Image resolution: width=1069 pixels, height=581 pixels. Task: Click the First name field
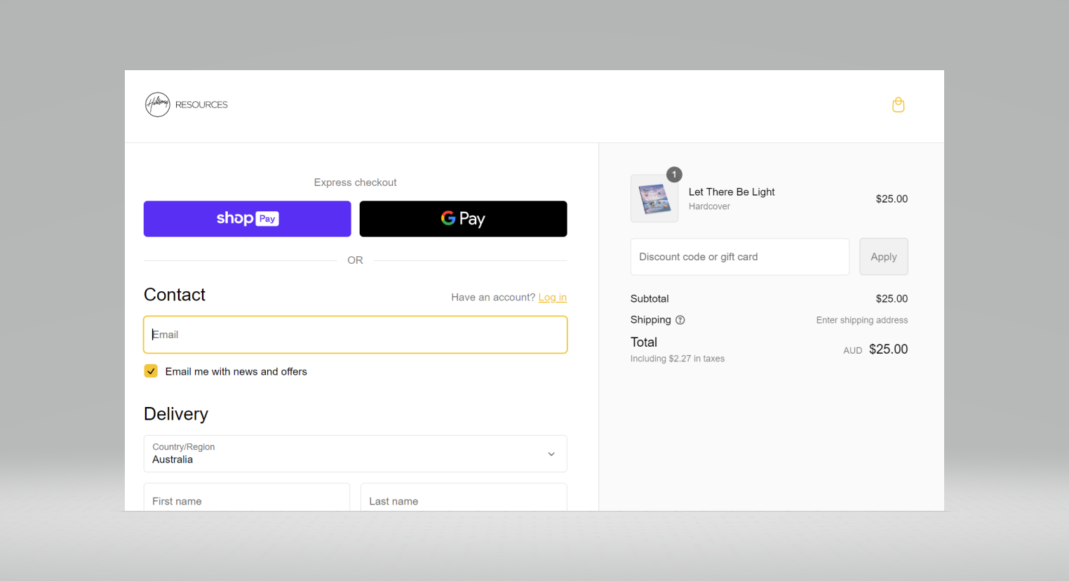pos(246,500)
